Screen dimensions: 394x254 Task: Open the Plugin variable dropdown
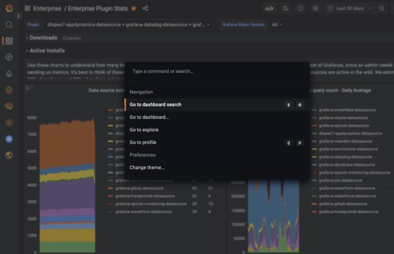[128, 25]
